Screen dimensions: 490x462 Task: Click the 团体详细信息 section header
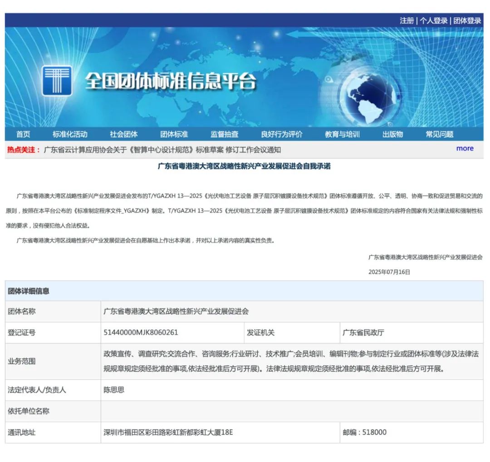[x=244, y=291]
